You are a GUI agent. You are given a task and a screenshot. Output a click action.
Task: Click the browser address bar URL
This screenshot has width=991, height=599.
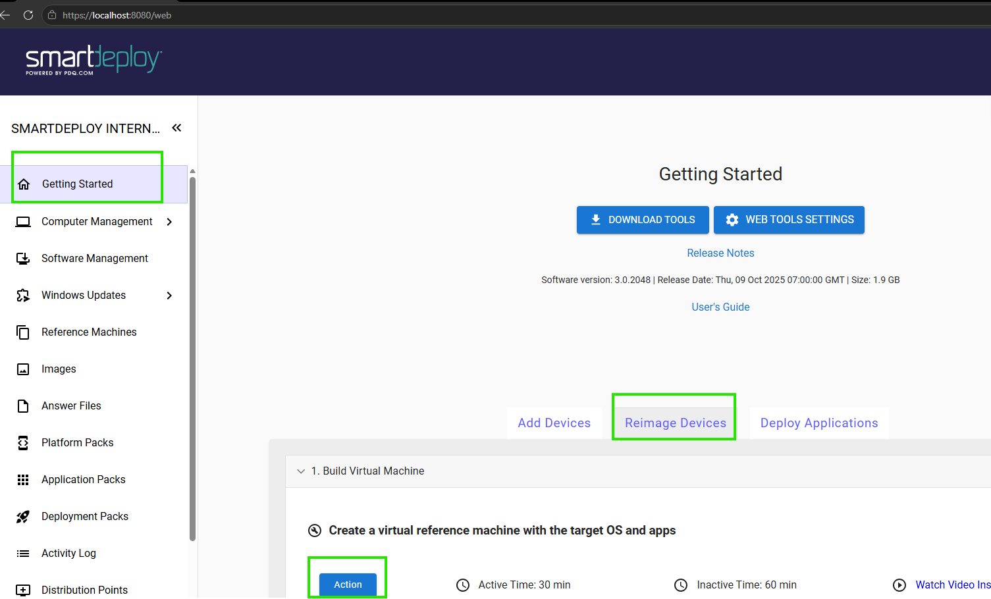[x=117, y=15]
